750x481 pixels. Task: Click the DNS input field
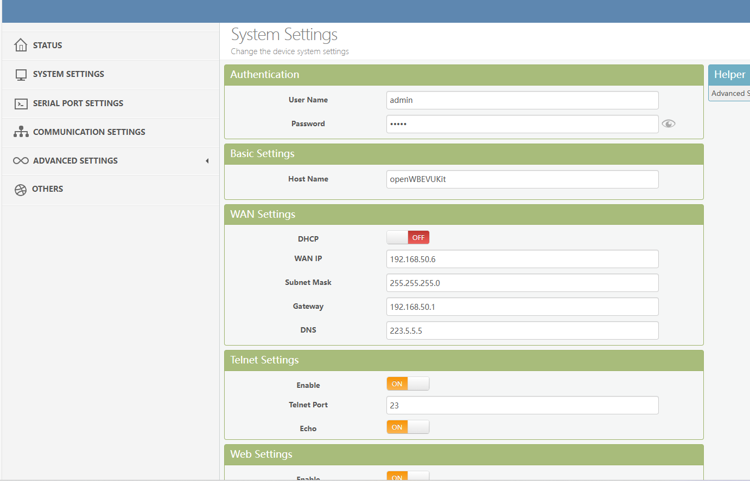coord(523,330)
